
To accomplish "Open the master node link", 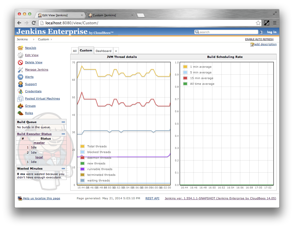I will pyautogui.click(x=39, y=143).
